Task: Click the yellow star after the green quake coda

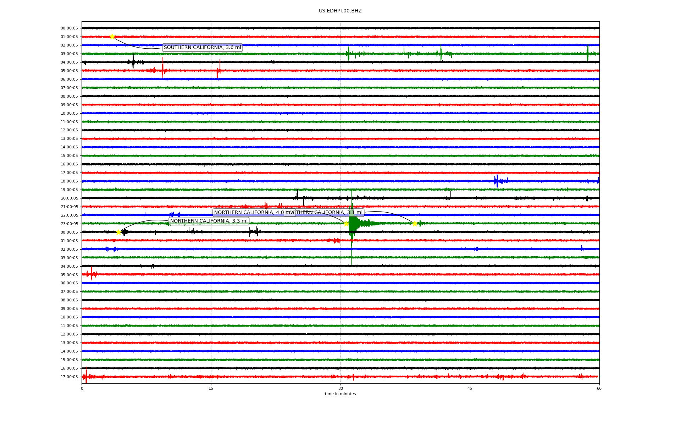Action: coord(414,224)
